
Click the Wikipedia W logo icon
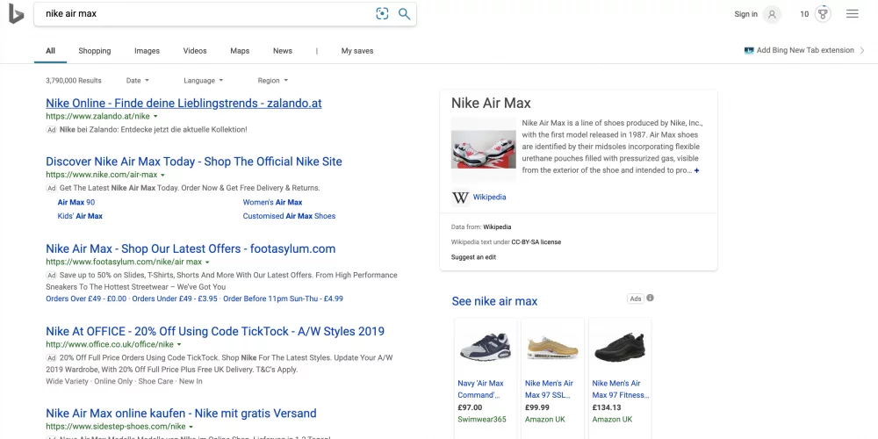460,198
